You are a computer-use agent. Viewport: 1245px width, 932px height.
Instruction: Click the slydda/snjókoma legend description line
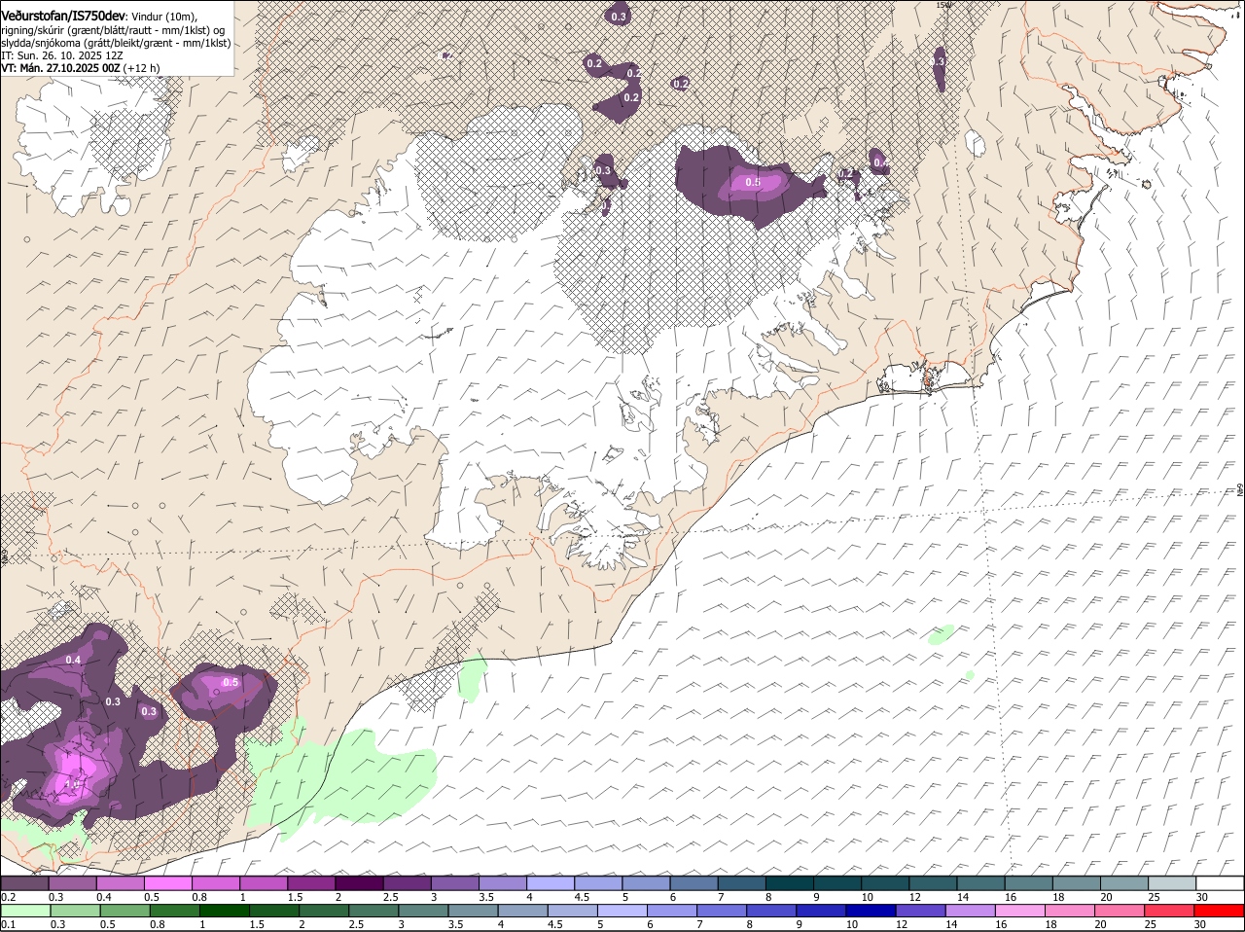[116, 43]
